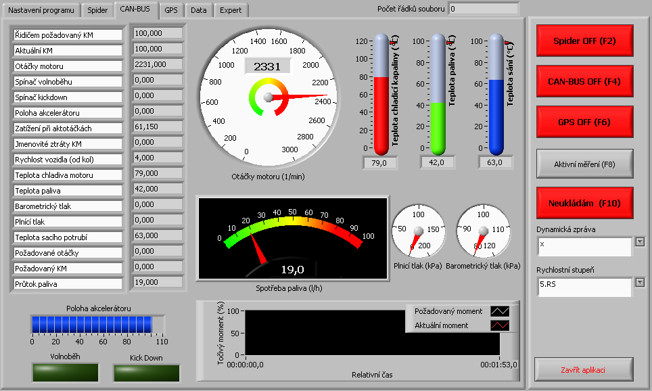Screen dimensions: 652x391
Task: Click the 00:01:53,0 time axis end label
Action: 498,365
